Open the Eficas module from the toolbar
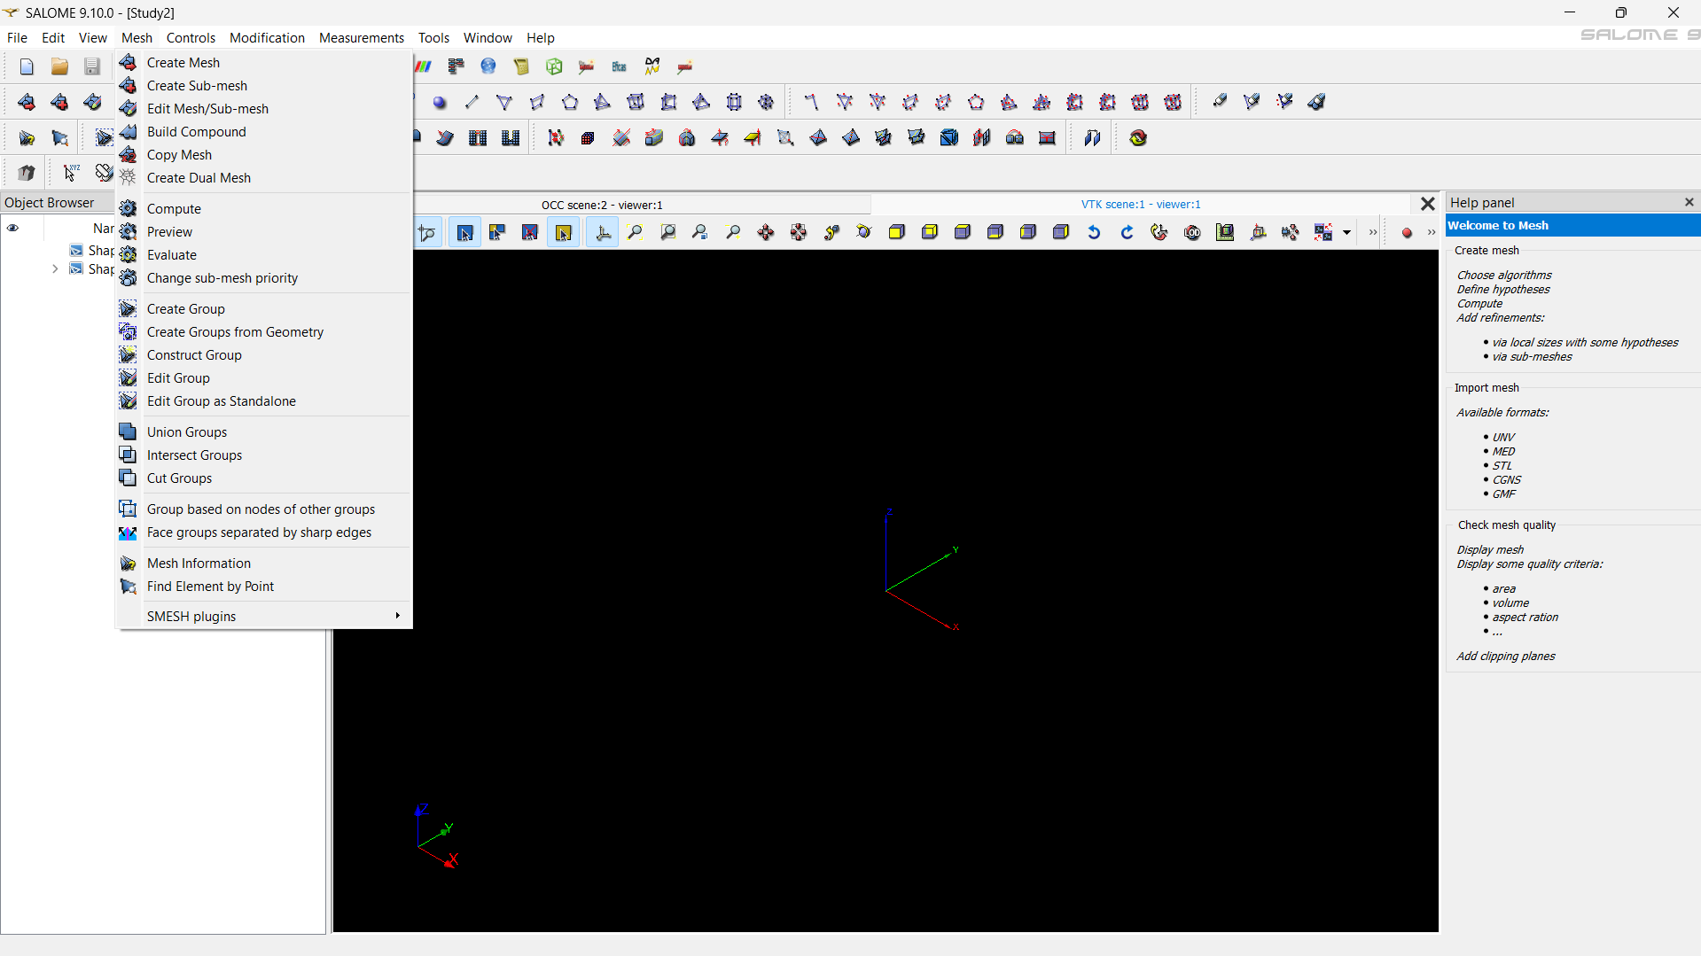Image resolution: width=1701 pixels, height=956 pixels. (620, 66)
